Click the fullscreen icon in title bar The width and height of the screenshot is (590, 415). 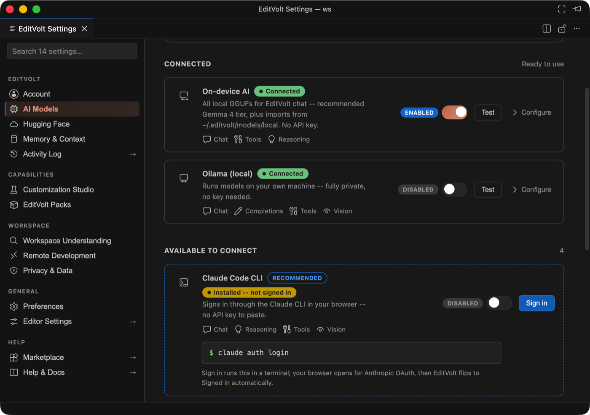[x=562, y=9]
